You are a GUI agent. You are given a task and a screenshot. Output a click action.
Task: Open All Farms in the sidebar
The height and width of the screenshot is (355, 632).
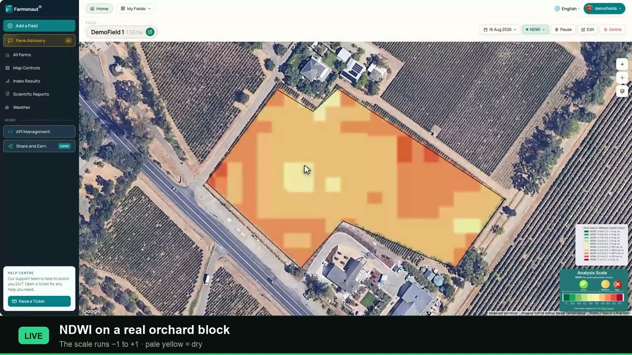tap(39, 55)
